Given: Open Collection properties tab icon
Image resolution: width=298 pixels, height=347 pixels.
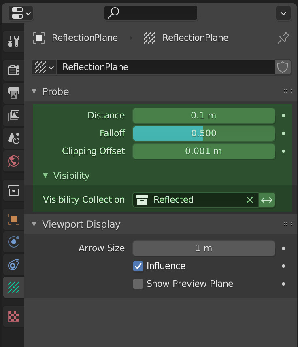Looking at the screenshot, I should [14, 190].
